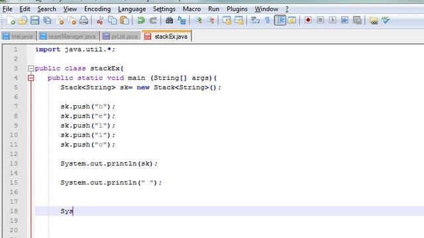Open the Edit menu

25,9
